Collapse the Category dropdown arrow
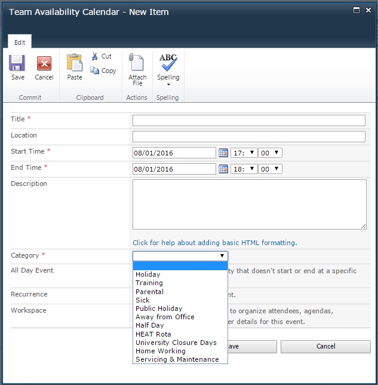Screen dimensions: 378x385 tap(222, 256)
